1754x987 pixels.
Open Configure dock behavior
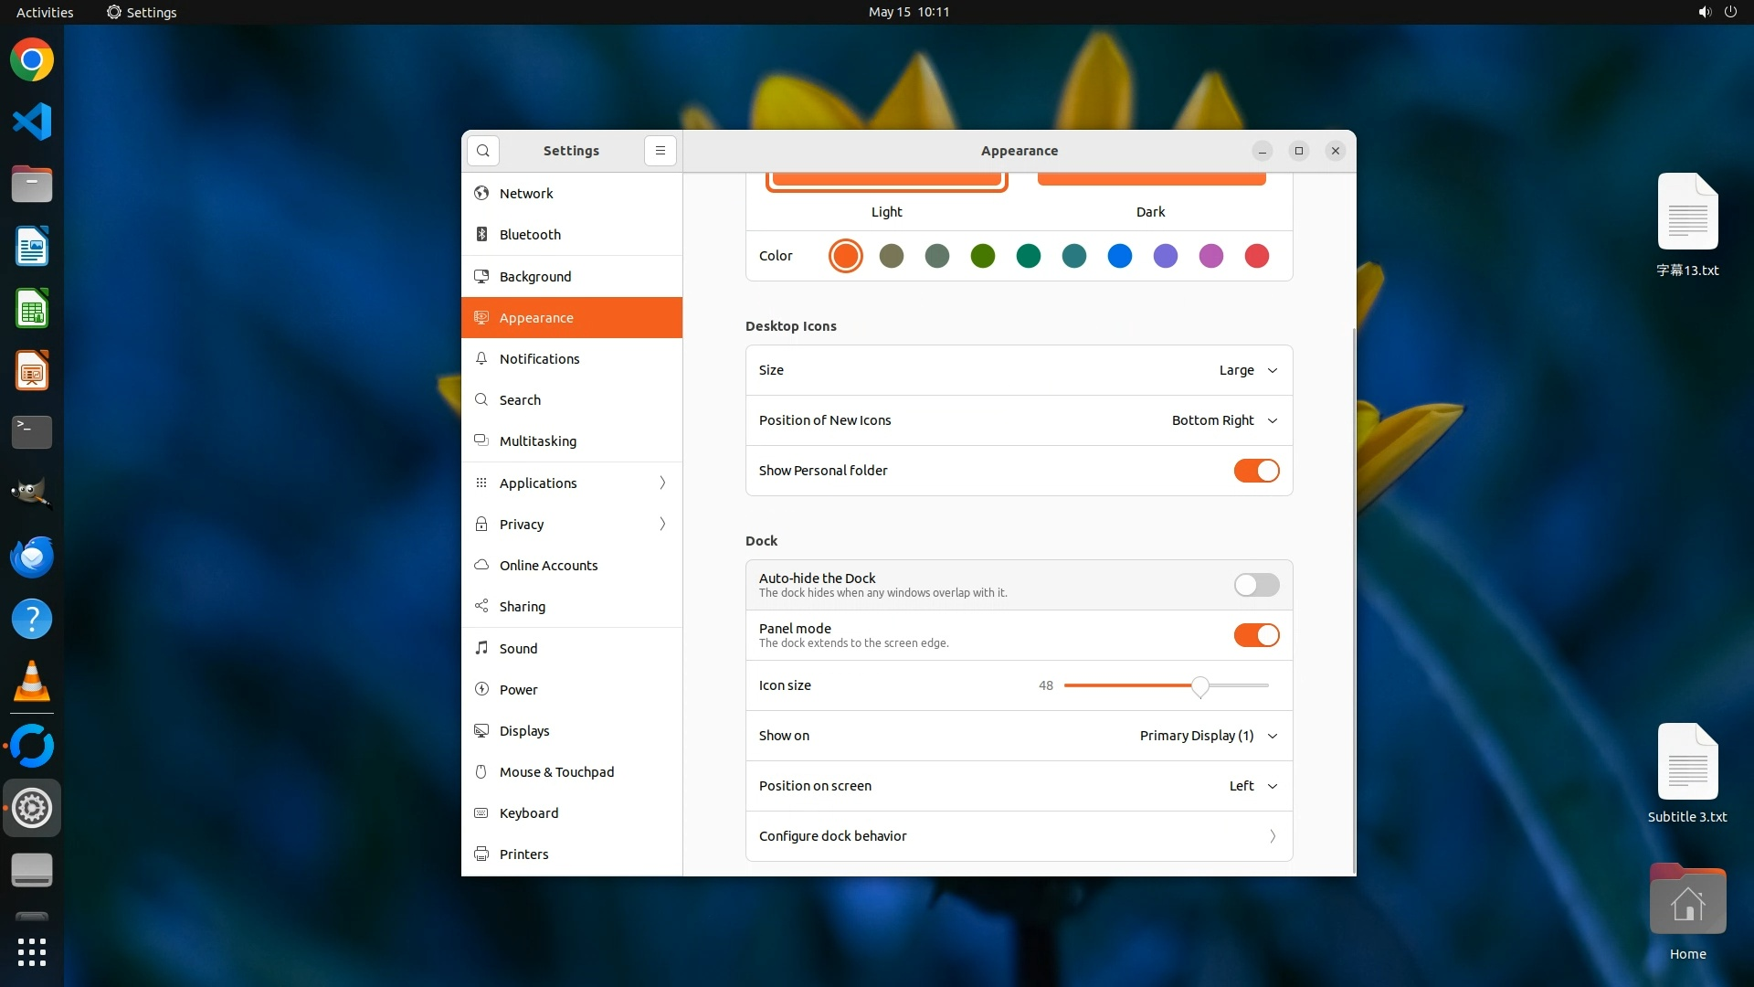point(1019,836)
